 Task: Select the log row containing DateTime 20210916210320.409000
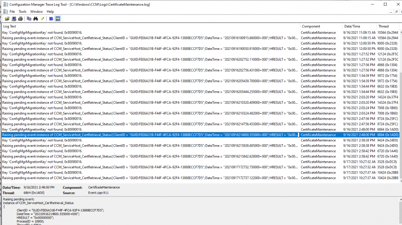tap(200, 102)
